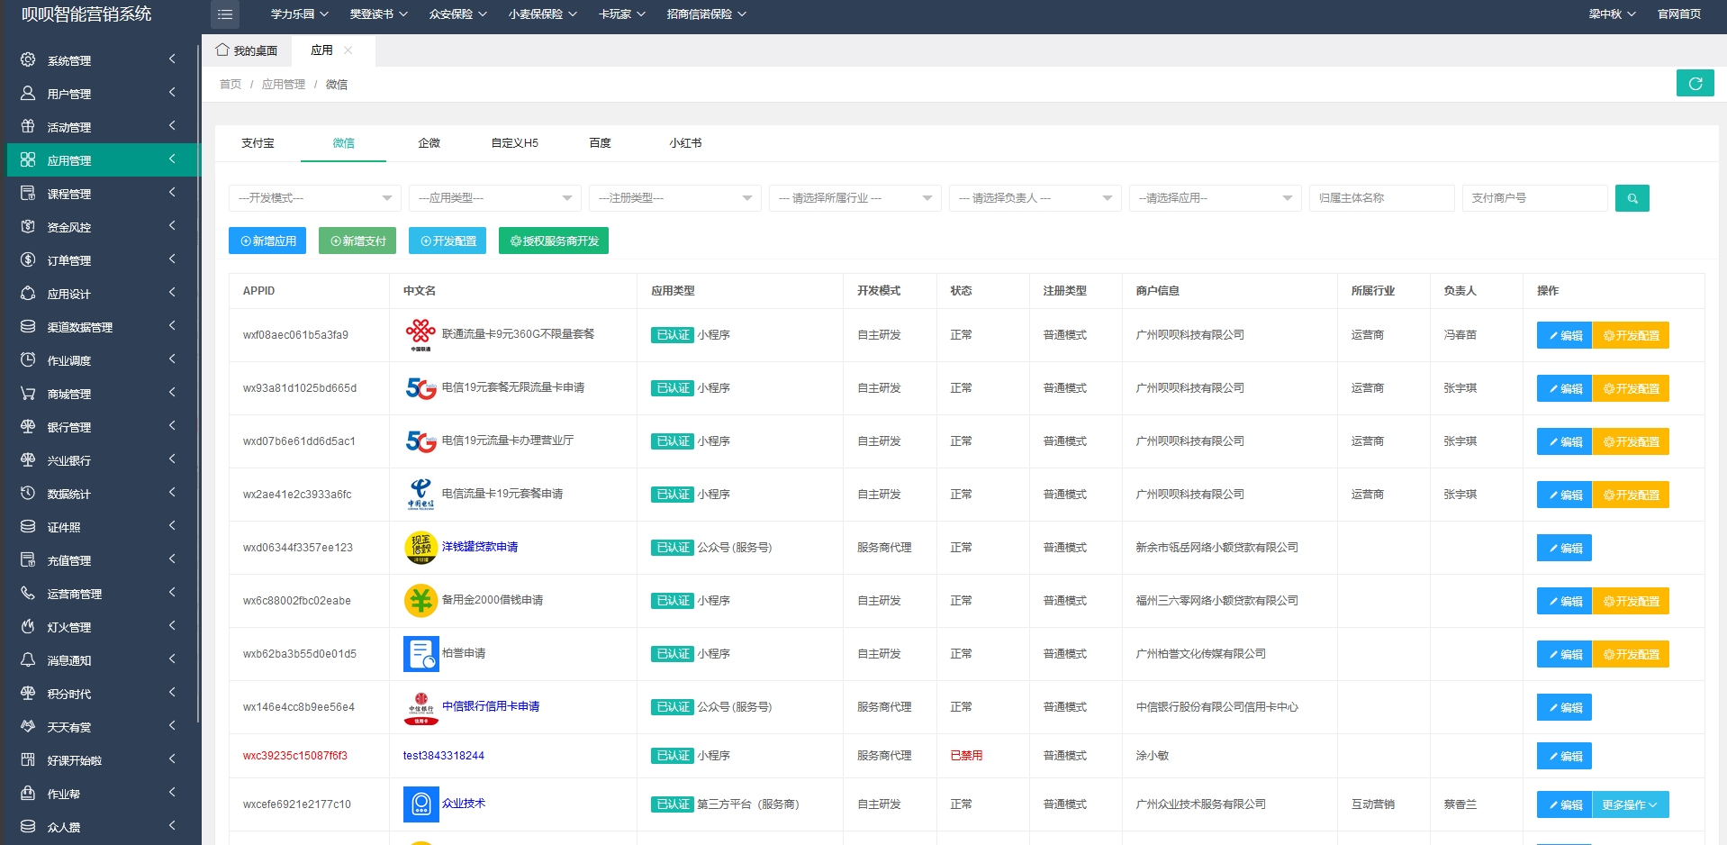
Task: Click the green refresh icon button
Action: click(x=1695, y=84)
